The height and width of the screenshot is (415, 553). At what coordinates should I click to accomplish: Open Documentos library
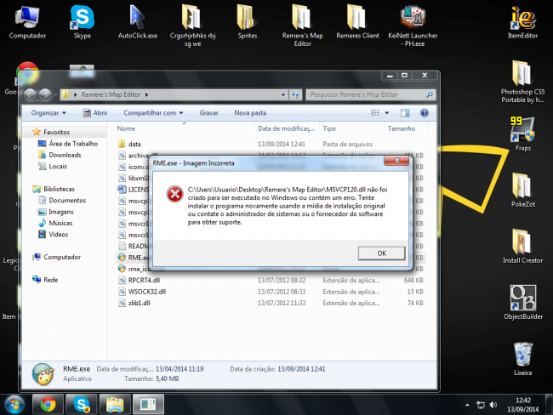(62, 201)
